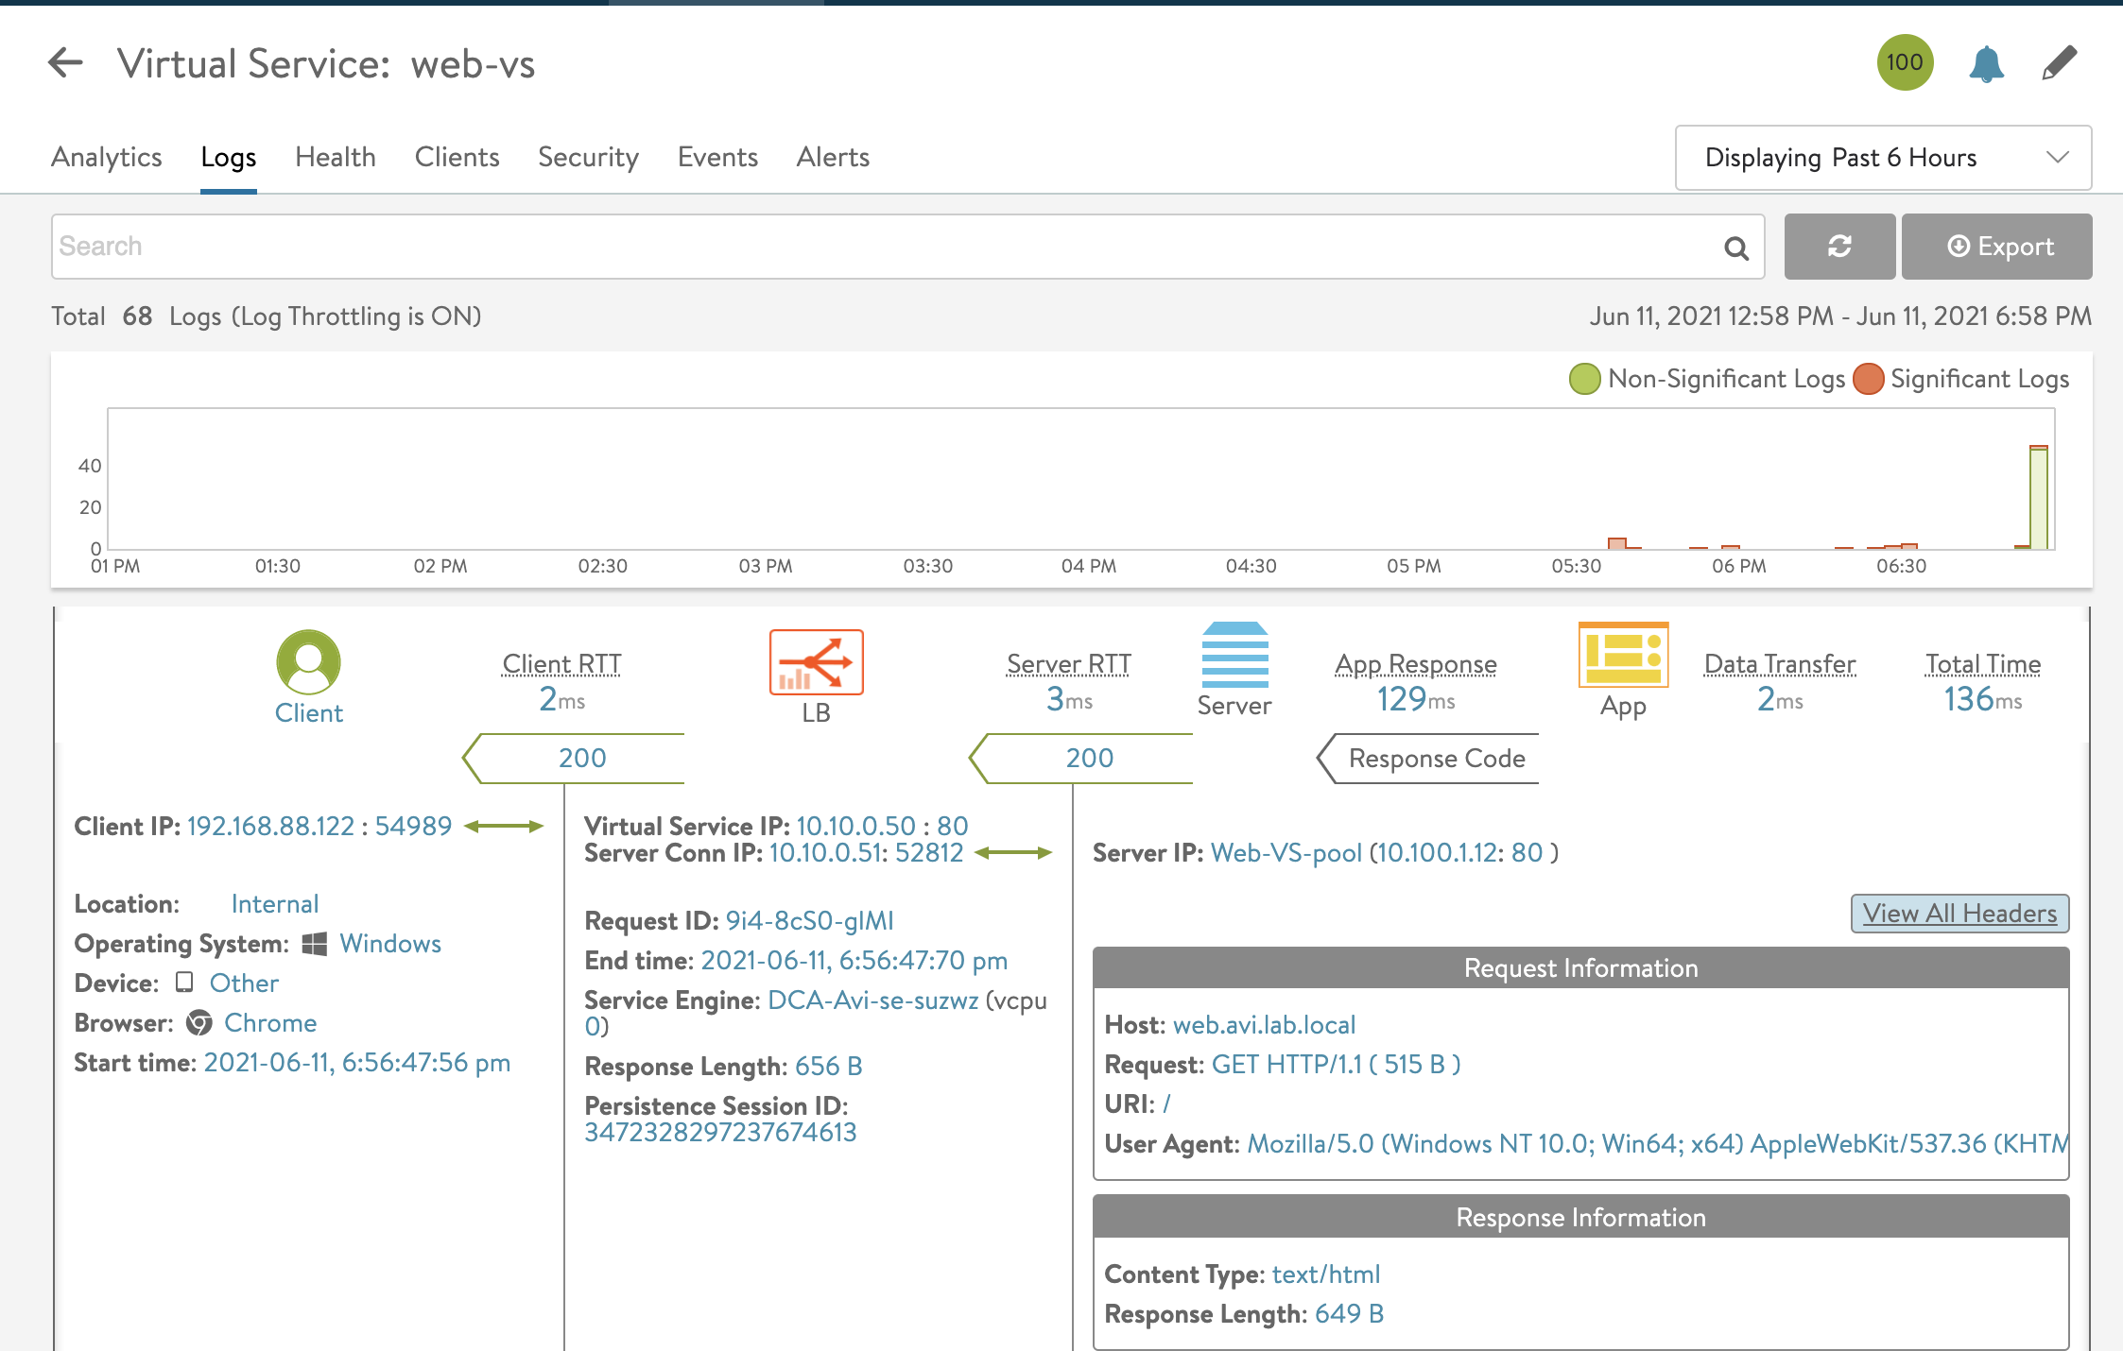
Task: Click the blue Server stack icon
Action: click(1234, 655)
